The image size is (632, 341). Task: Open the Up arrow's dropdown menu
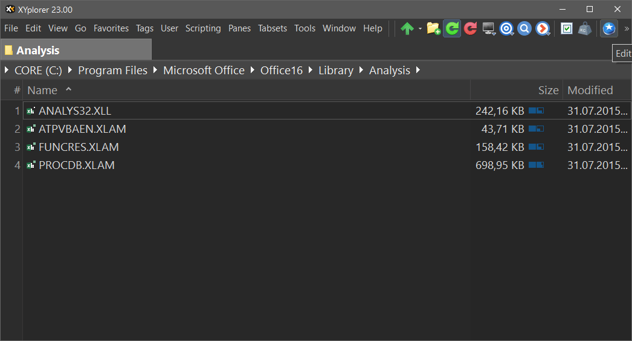point(420,28)
